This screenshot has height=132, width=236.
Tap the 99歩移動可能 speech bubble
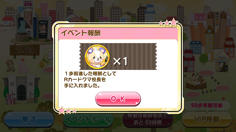207,106
